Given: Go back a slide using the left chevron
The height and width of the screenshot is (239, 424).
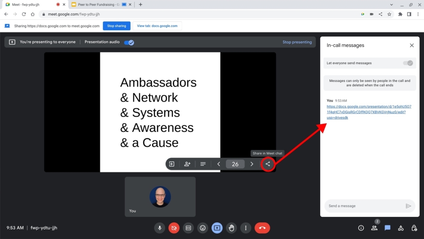Looking at the screenshot, I should click(218, 164).
